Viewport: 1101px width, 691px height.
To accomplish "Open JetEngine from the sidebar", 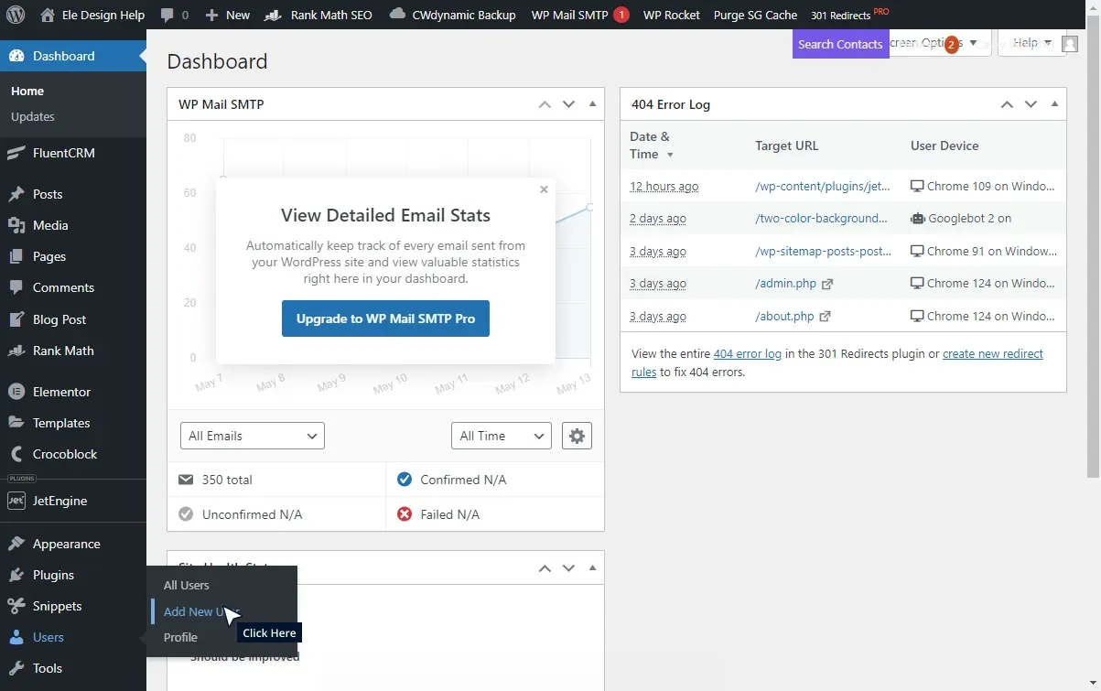I will click(x=16, y=501).
